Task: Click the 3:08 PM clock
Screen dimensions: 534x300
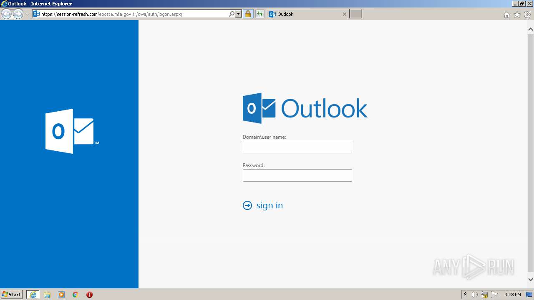Action: 512,295
